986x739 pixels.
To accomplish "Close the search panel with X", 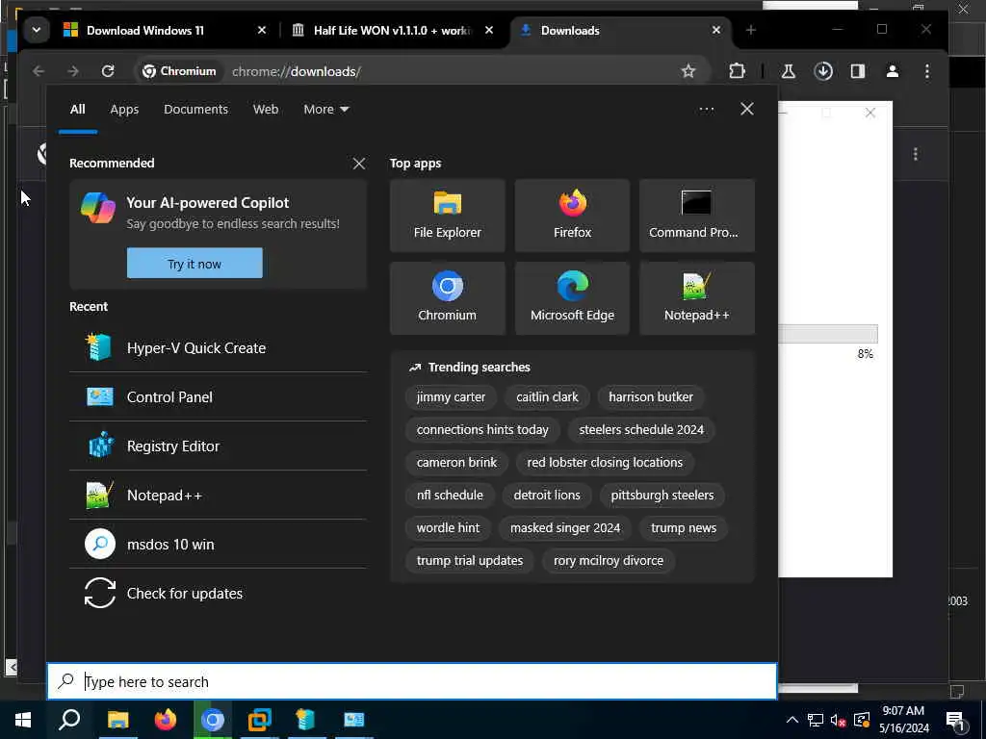I will coord(747,110).
